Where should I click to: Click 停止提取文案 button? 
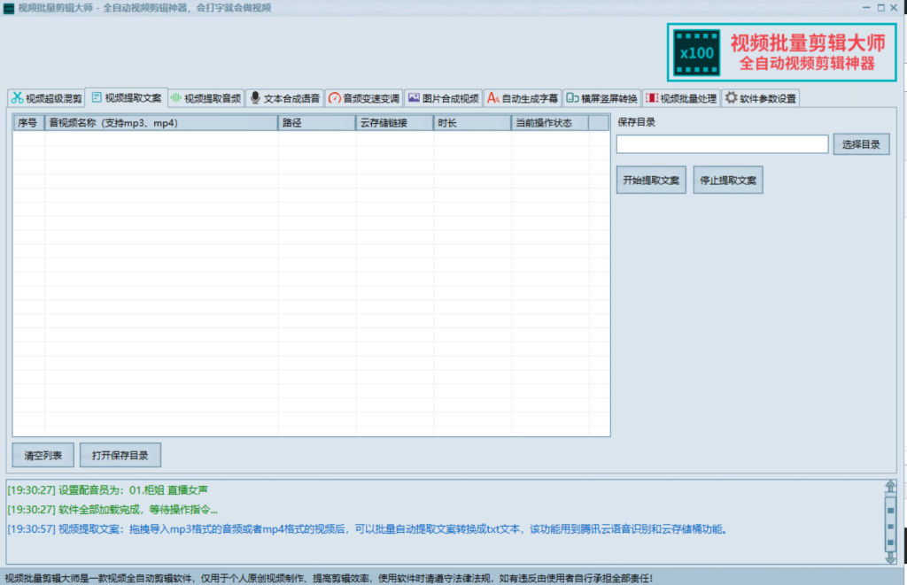point(728,180)
